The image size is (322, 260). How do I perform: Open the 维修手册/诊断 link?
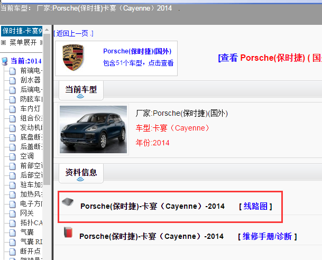[x=267, y=236]
